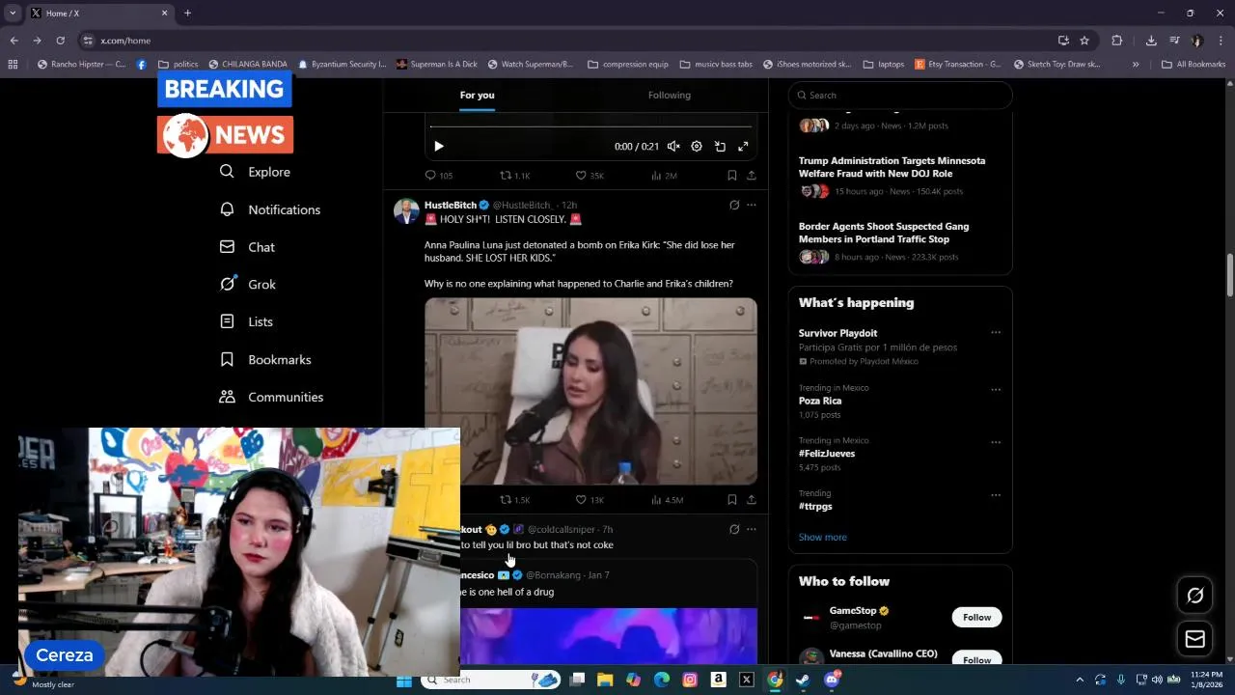Click the X Search input field
The image size is (1235, 695).
pos(900,95)
